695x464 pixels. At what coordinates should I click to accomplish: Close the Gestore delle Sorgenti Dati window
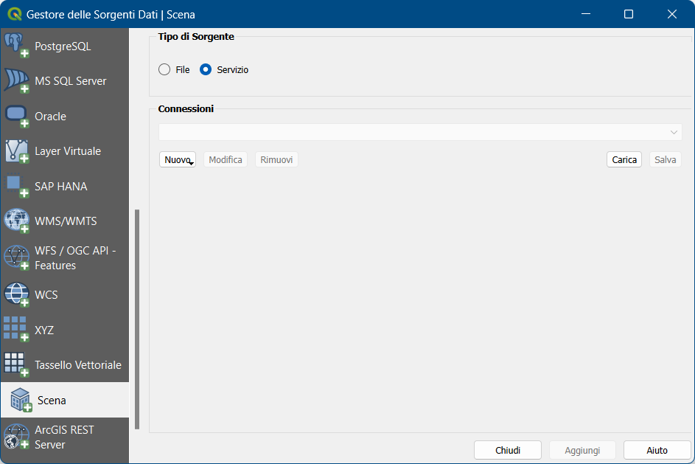click(672, 14)
